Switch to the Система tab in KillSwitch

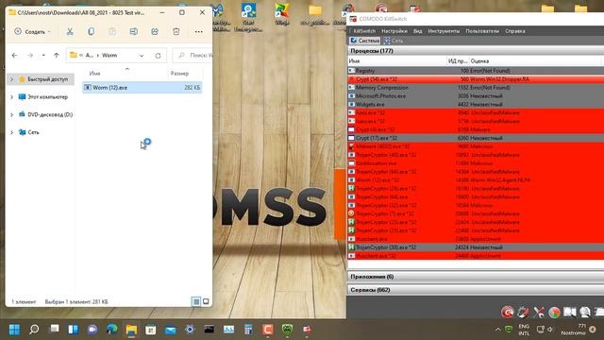[365, 41]
